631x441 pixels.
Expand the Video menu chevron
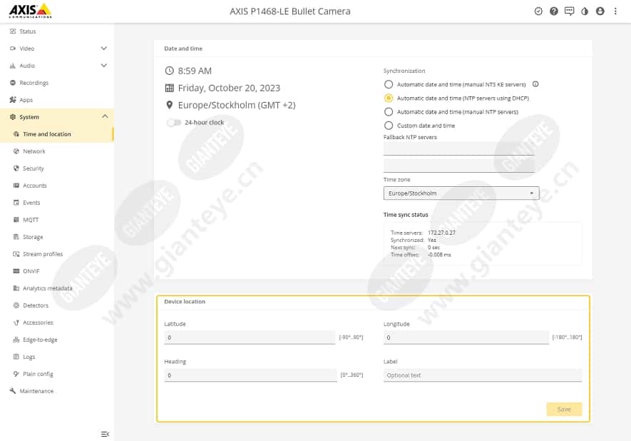coord(104,49)
